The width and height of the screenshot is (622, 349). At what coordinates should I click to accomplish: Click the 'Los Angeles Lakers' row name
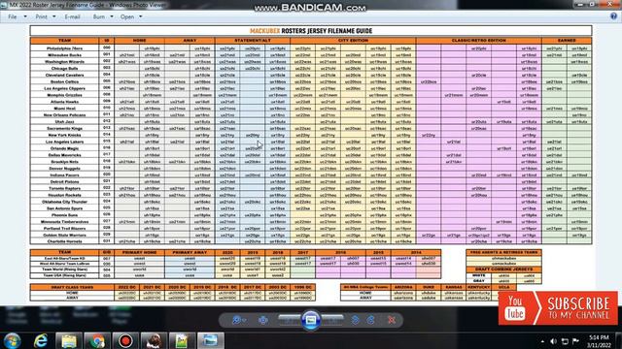[x=65, y=142]
